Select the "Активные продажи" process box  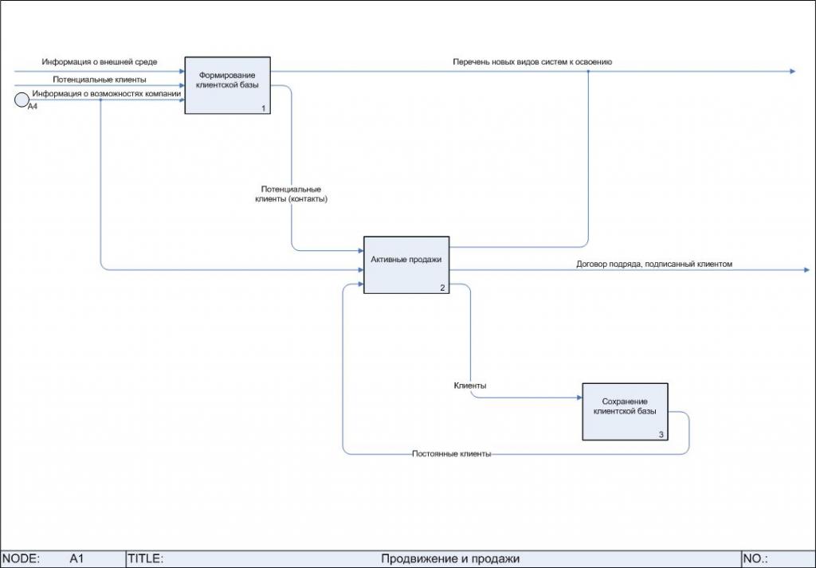click(x=406, y=264)
